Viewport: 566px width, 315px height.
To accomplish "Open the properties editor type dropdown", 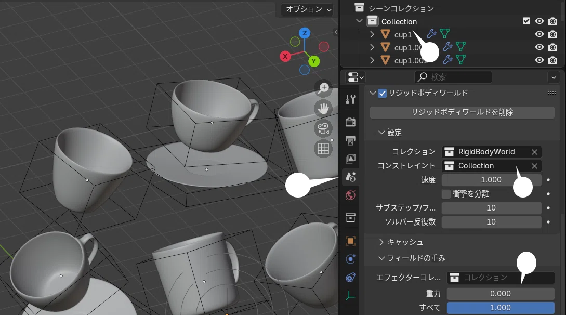I will pyautogui.click(x=356, y=77).
